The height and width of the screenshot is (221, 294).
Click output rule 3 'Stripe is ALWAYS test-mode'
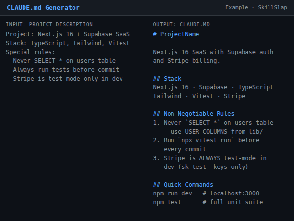point(210,158)
